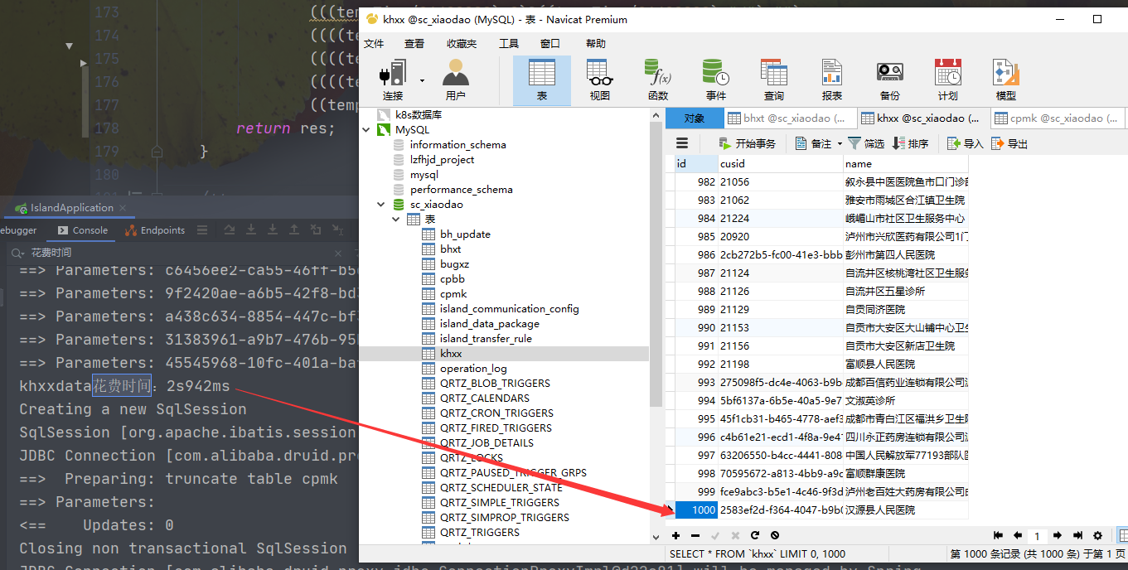The height and width of the screenshot is (570, 1128).
Task: Click the page number field showing 1
Action: pyautogui.click(x=1038, y=536)
